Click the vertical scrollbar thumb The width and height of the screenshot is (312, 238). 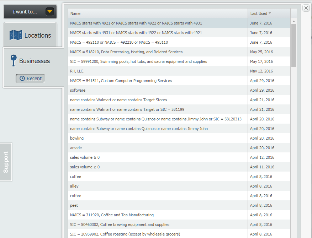pyautogui.click(x=294, y=46)
